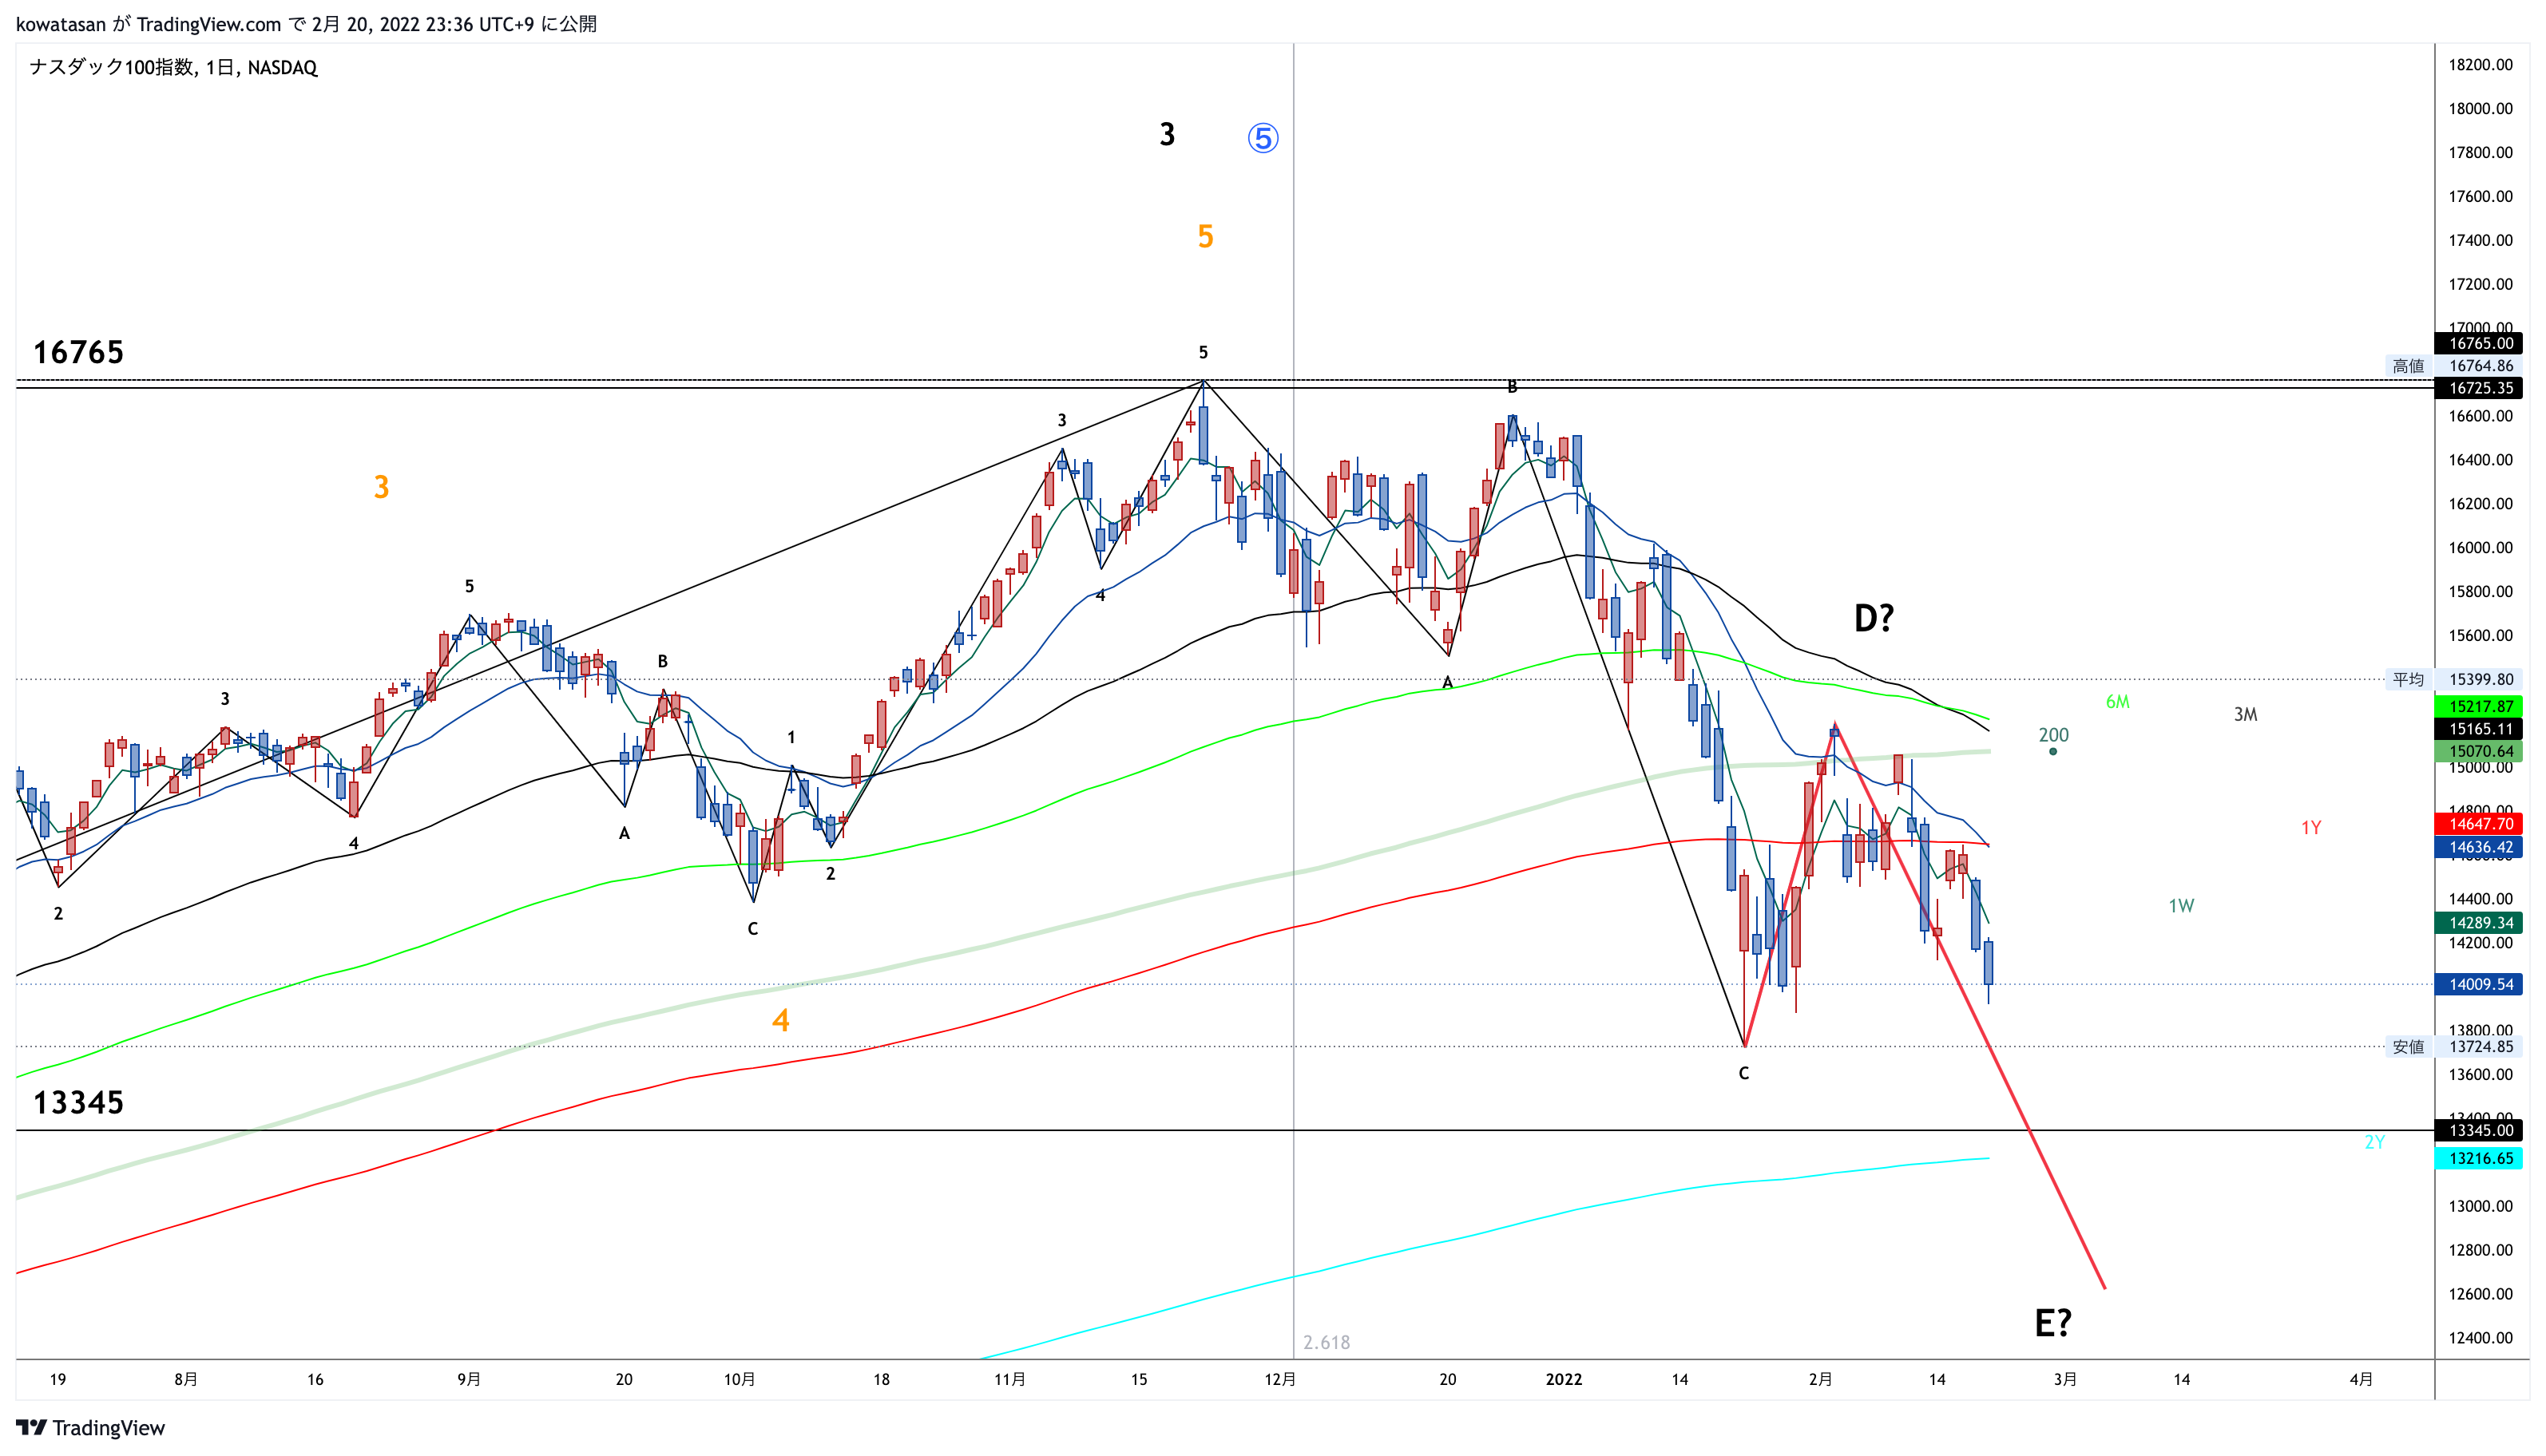
Task: Click the orange 4 wave label
Action: [x=780, y=1020]
